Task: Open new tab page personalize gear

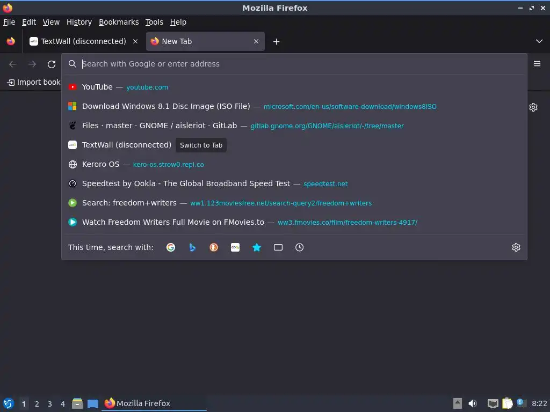Action: pos(533,107)
